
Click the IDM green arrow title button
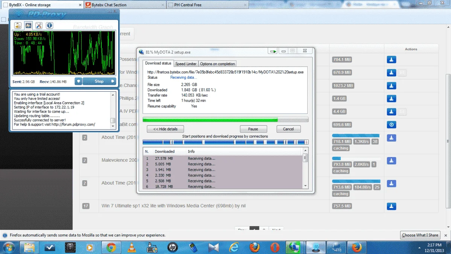(x=273, y=51)
